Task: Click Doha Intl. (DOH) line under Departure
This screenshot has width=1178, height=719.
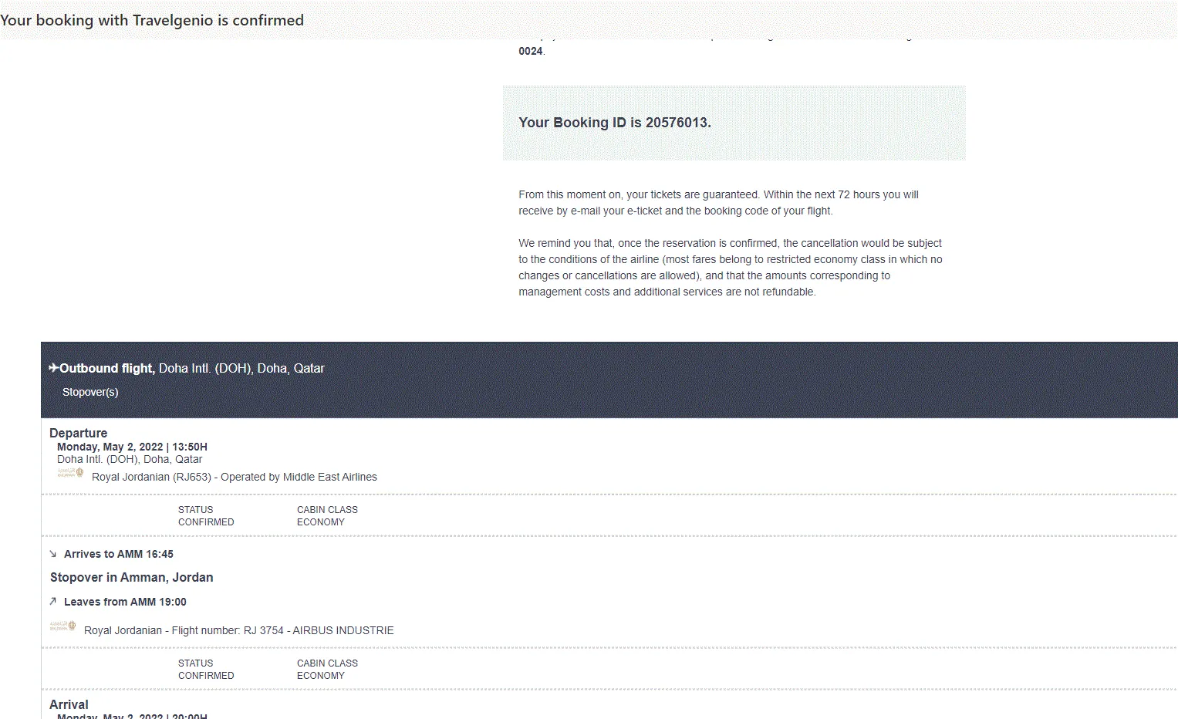Action: (130, 459)
